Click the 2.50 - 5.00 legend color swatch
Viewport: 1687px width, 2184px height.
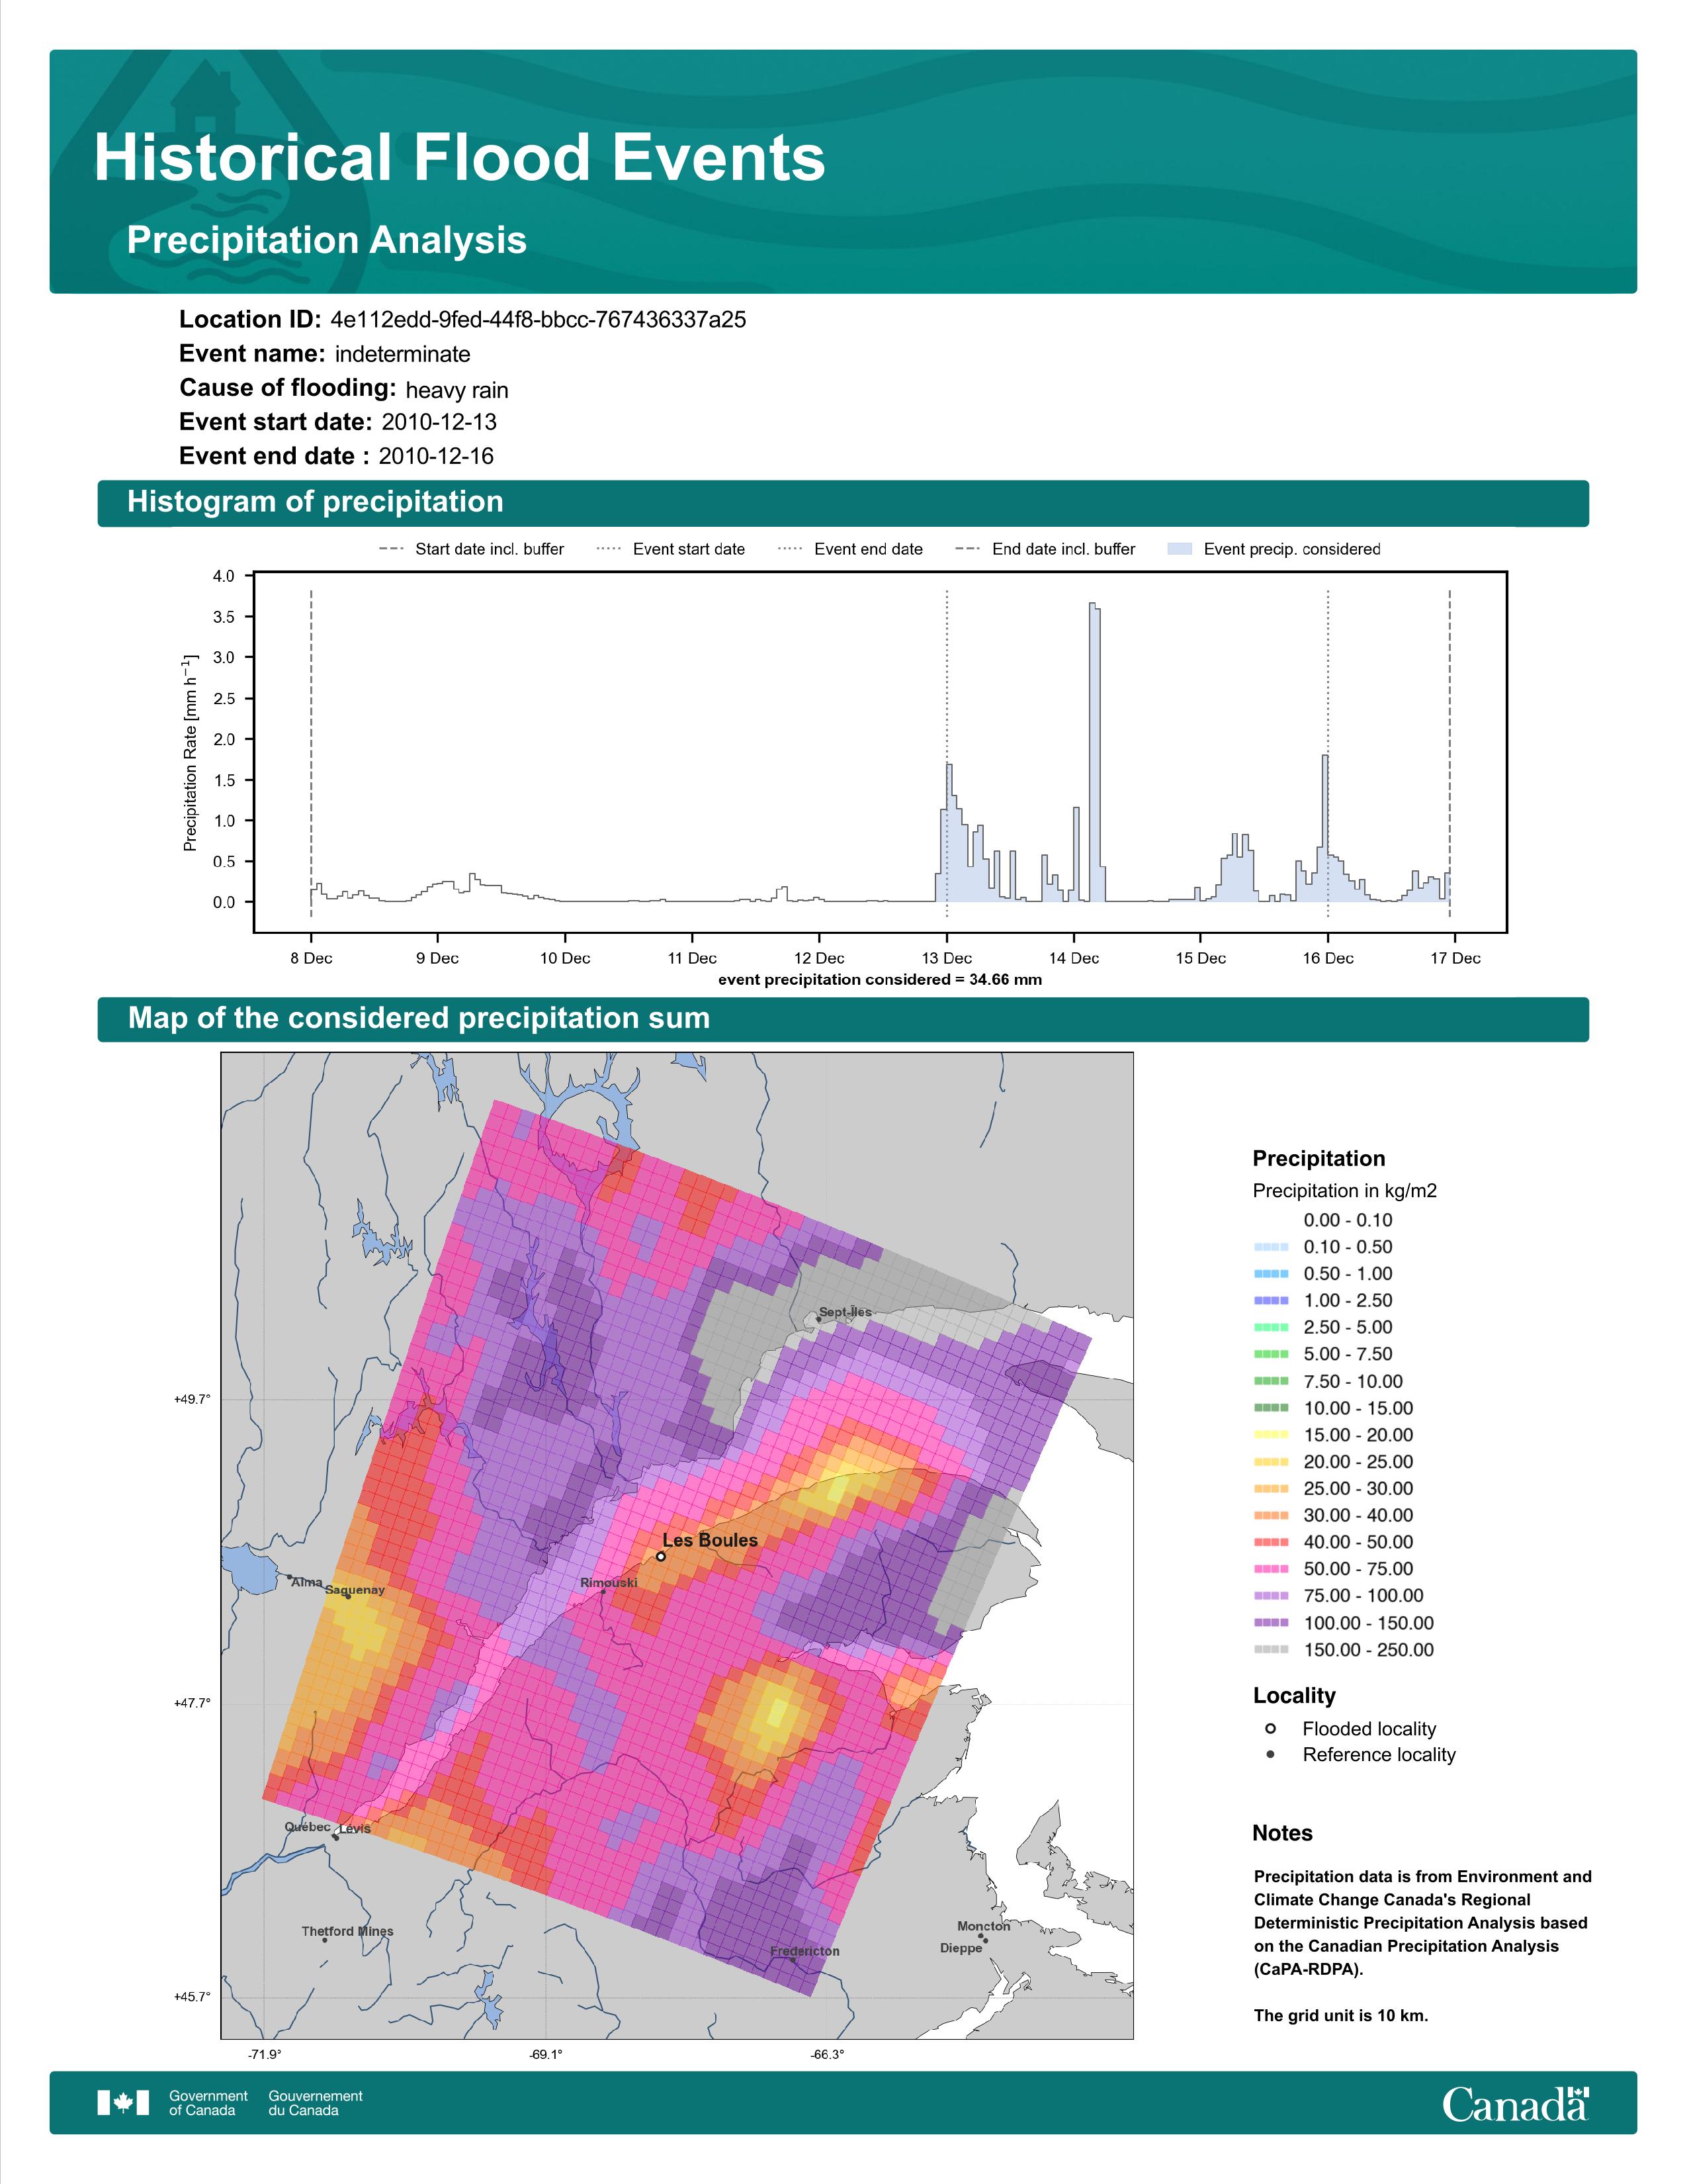click(1272, 1327)
